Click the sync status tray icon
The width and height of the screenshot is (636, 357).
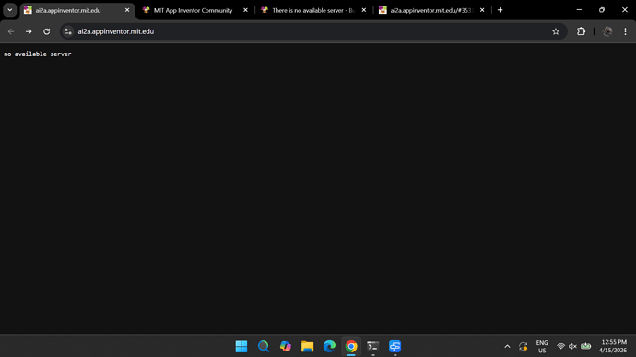click(x=524, y=347)
